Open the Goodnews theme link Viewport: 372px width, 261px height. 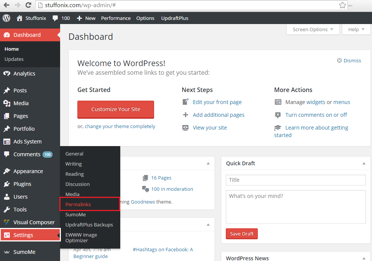tap(143, 202)
